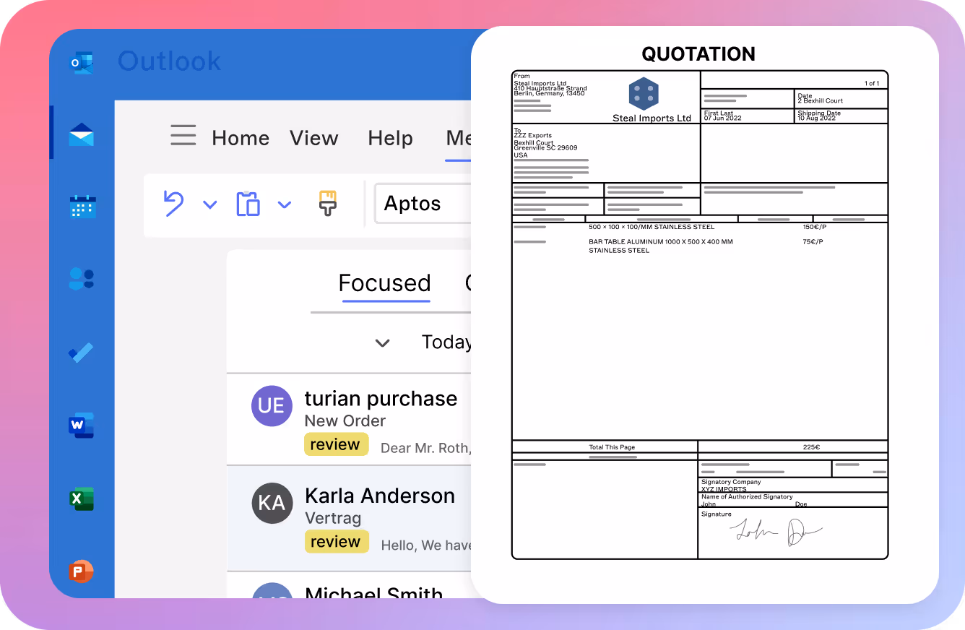
Task: Open the Mail icon in sidebar
Action: click(x=82, y=134)
